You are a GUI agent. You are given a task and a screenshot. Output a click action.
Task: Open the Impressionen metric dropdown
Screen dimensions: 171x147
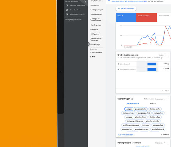coord(143,16)
